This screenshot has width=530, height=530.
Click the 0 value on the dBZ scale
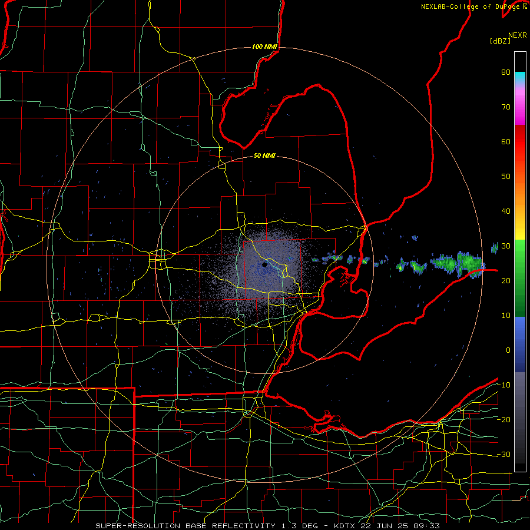[508, 350]
